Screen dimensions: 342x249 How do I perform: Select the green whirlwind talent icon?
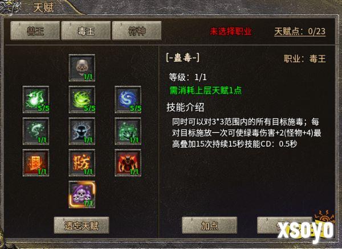(x=82, y=99)
